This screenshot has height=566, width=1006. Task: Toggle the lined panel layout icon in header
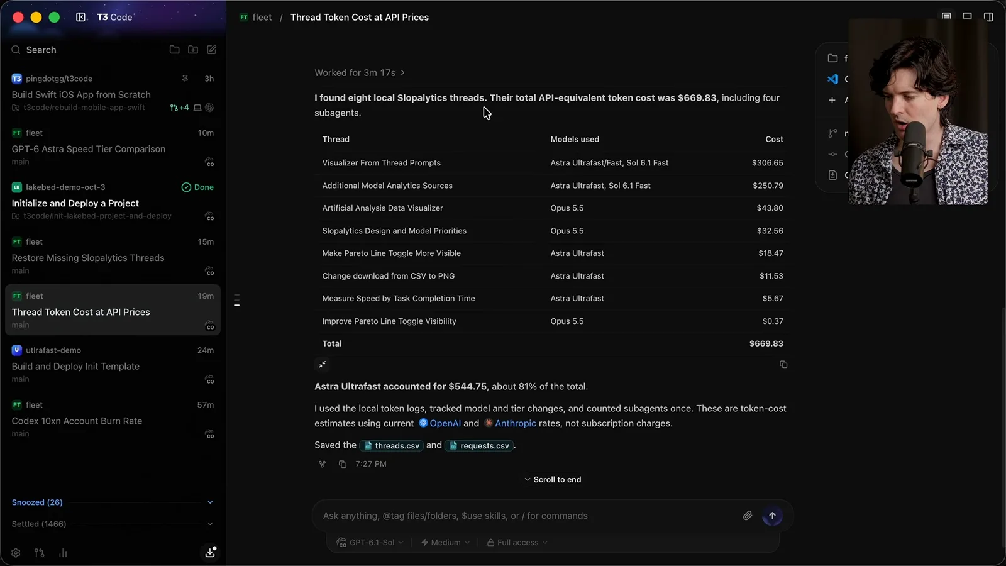946,16
